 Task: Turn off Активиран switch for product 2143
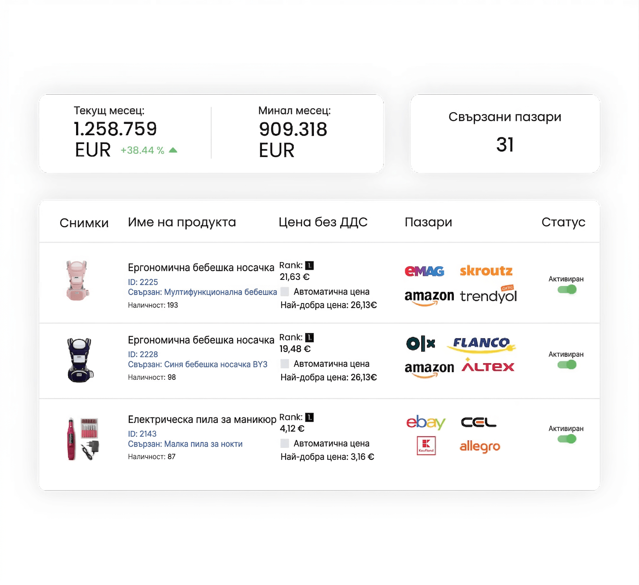click(x=567, y=439)
